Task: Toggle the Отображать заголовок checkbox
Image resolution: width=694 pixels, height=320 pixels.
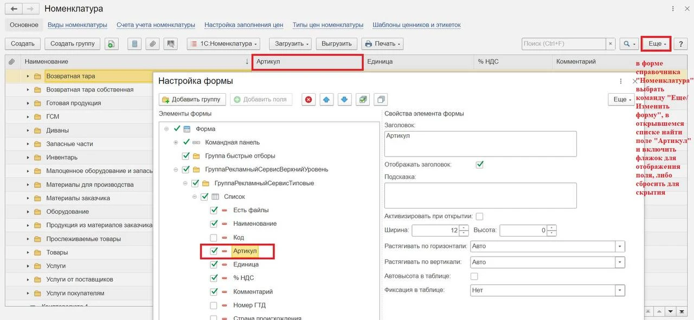Action: point(479,165)
